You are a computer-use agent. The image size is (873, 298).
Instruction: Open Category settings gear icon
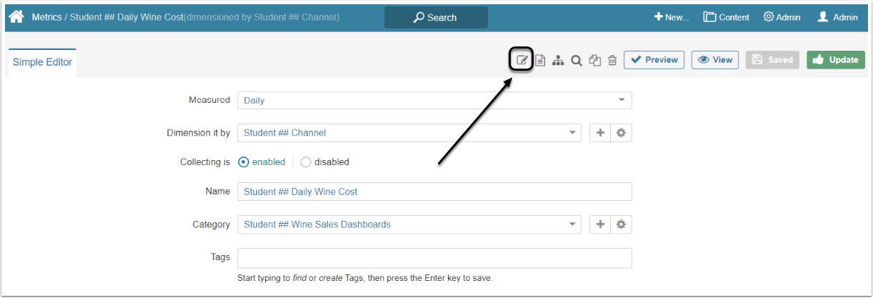click(621, 224)
